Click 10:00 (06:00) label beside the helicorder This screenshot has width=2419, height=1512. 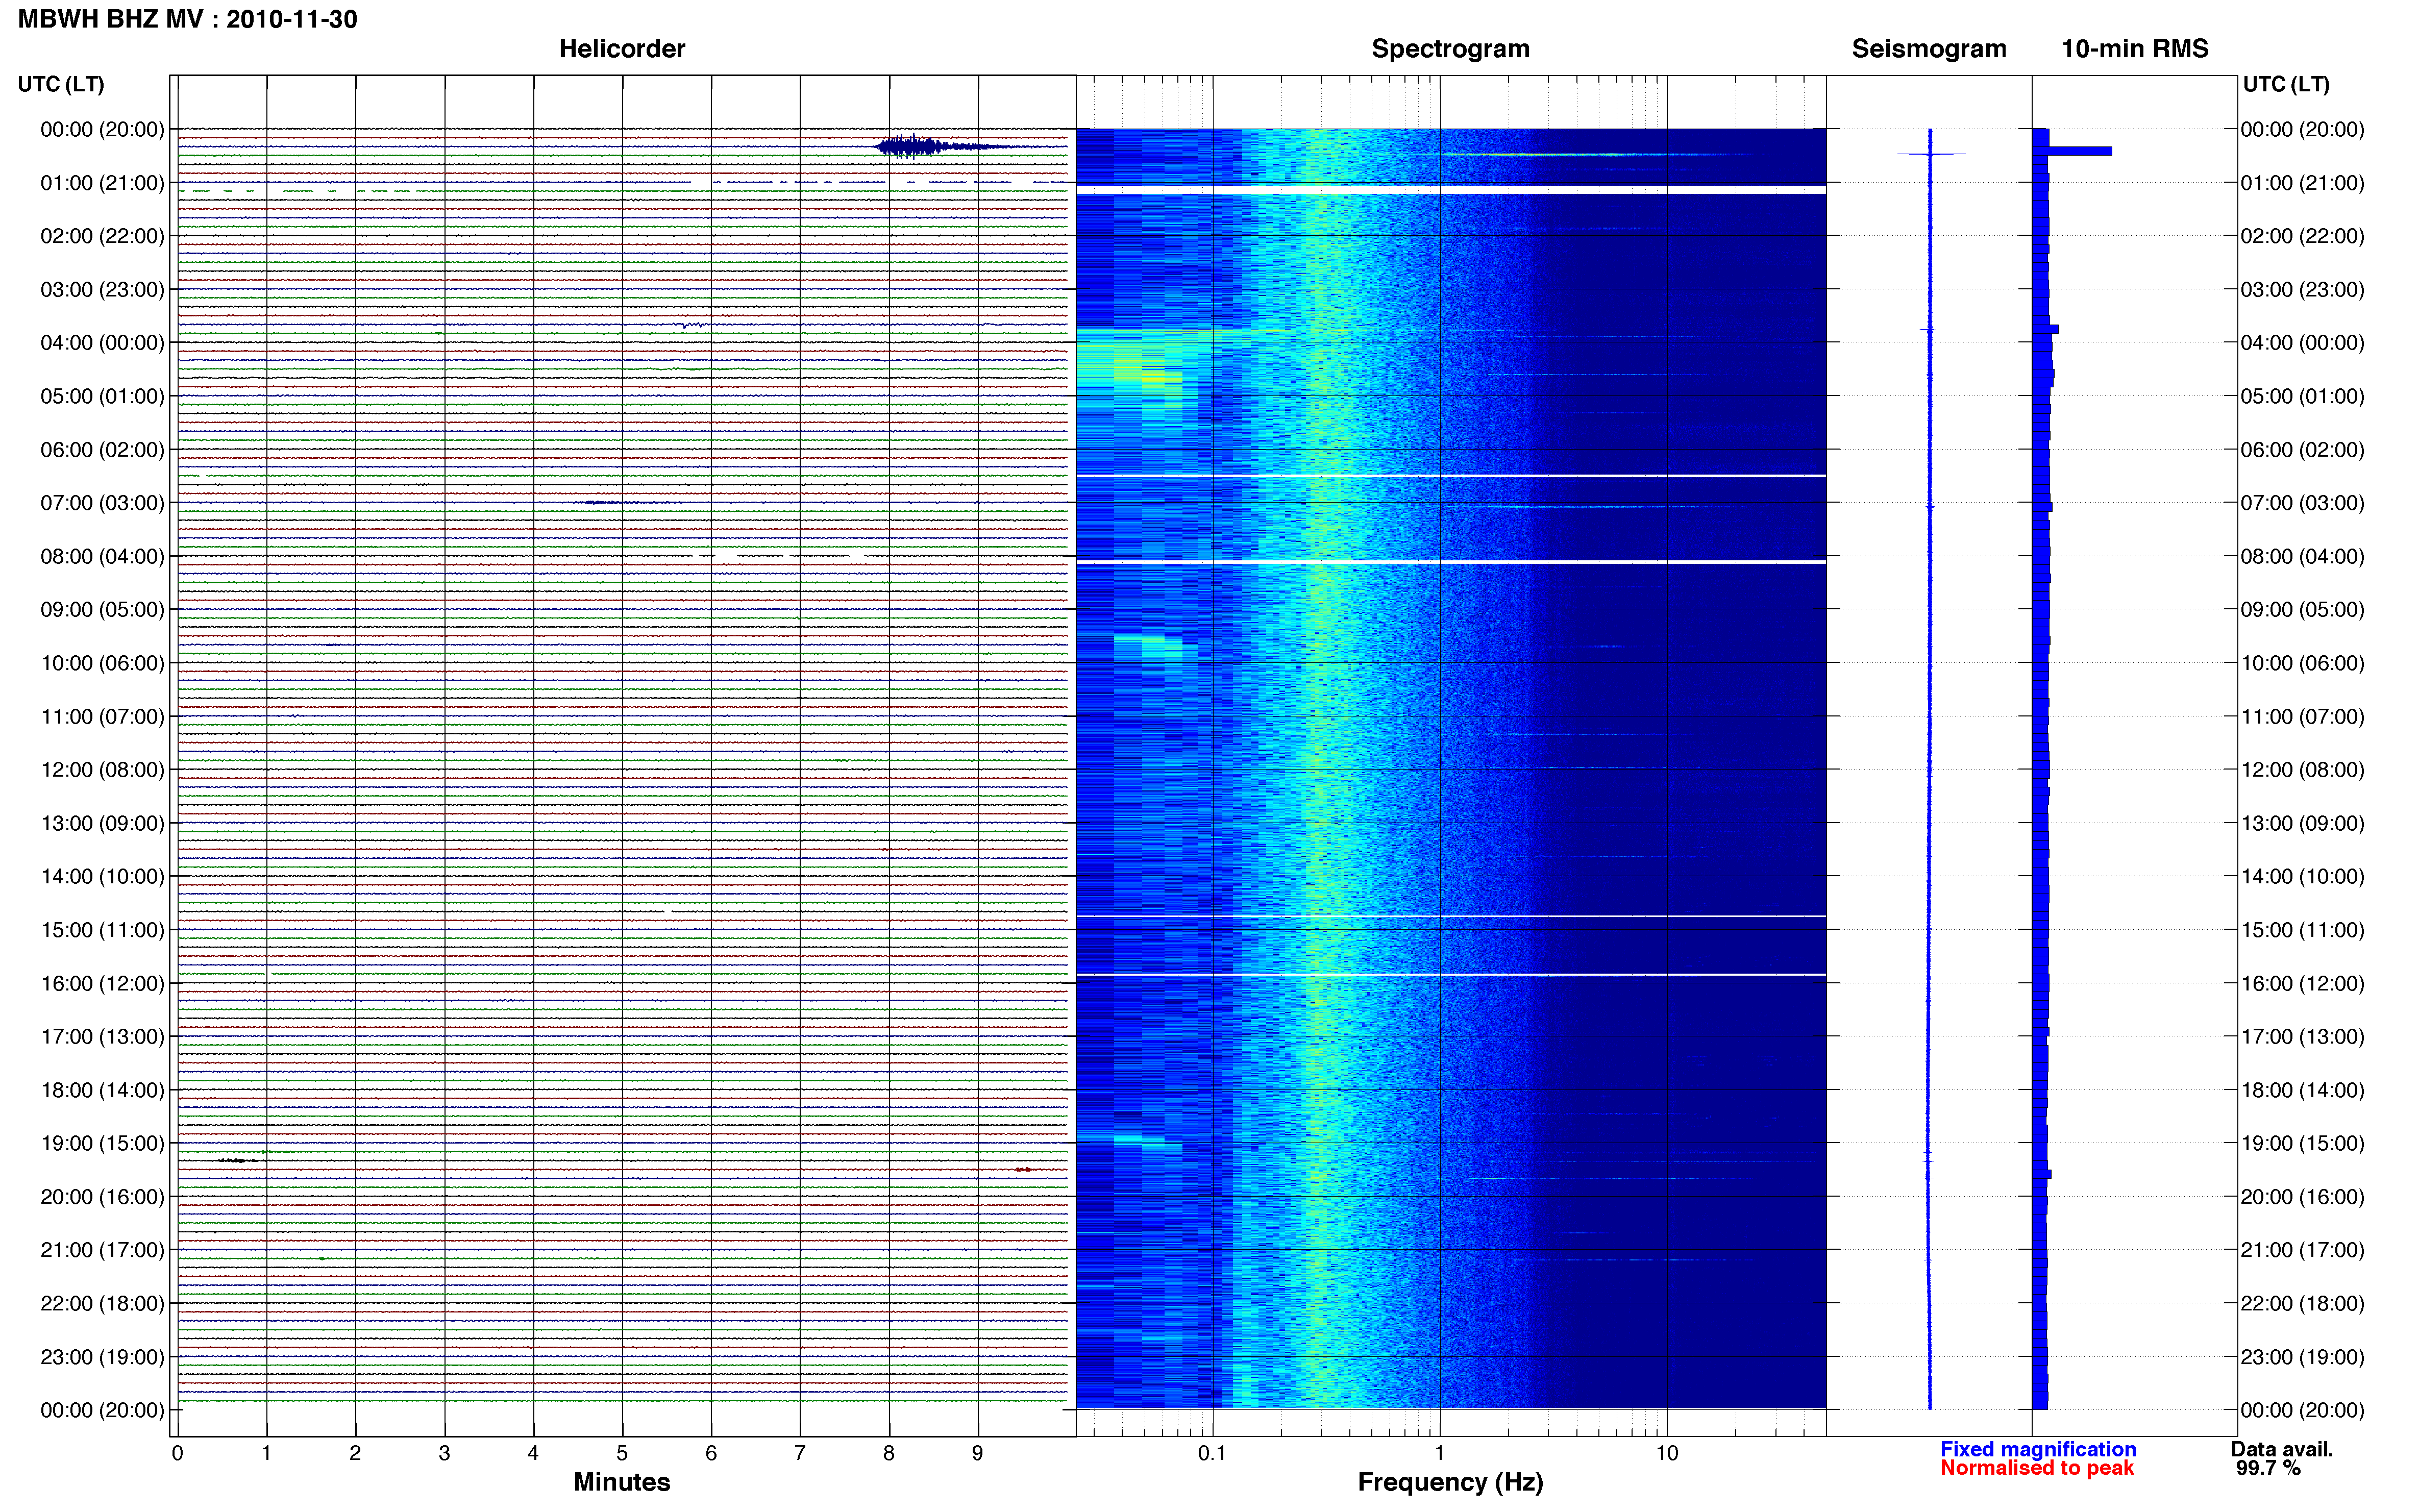pos(102,663)
